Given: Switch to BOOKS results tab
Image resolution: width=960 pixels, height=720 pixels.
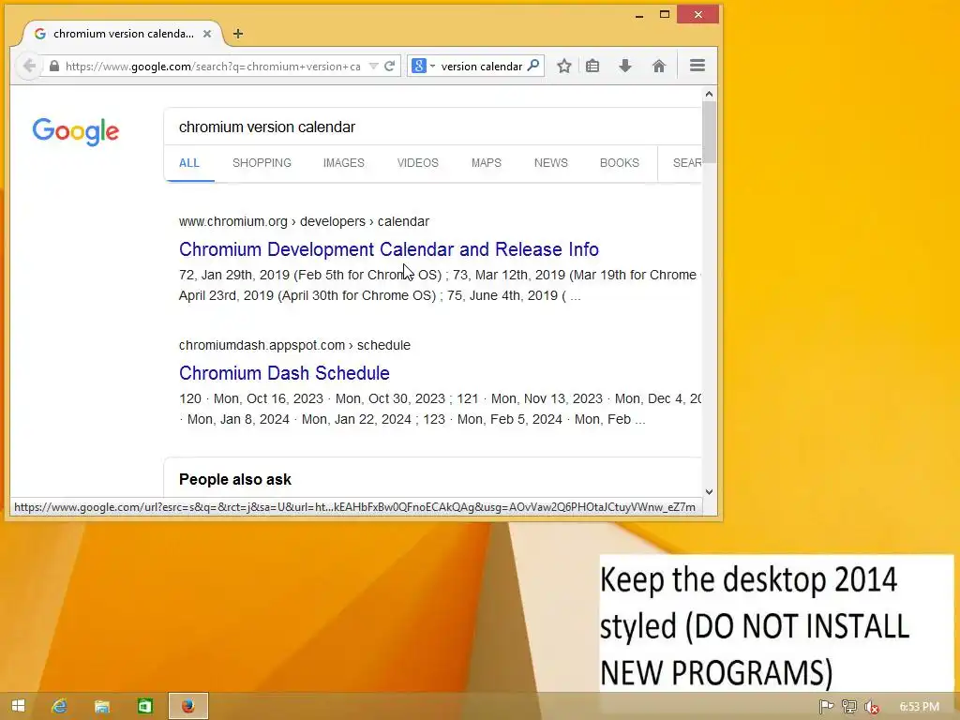Looking at the screenshot, I should pos(620,163).
